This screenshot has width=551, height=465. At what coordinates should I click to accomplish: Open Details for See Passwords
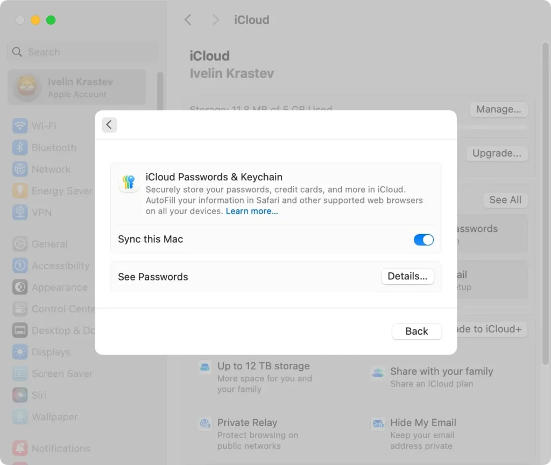(407, 276)
